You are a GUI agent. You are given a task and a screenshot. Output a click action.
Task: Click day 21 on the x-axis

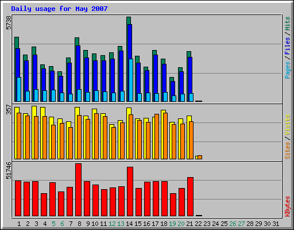pos(189,224)
